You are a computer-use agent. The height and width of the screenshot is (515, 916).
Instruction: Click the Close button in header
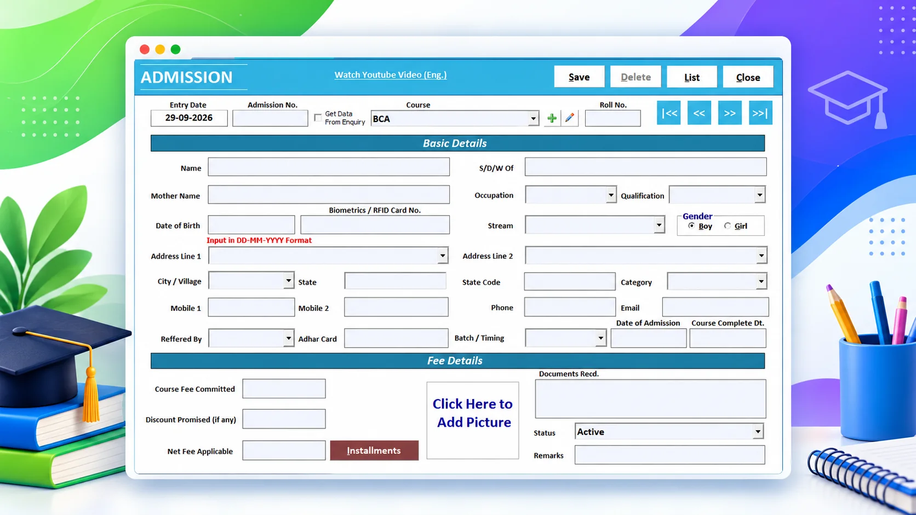tap(748, 77)
